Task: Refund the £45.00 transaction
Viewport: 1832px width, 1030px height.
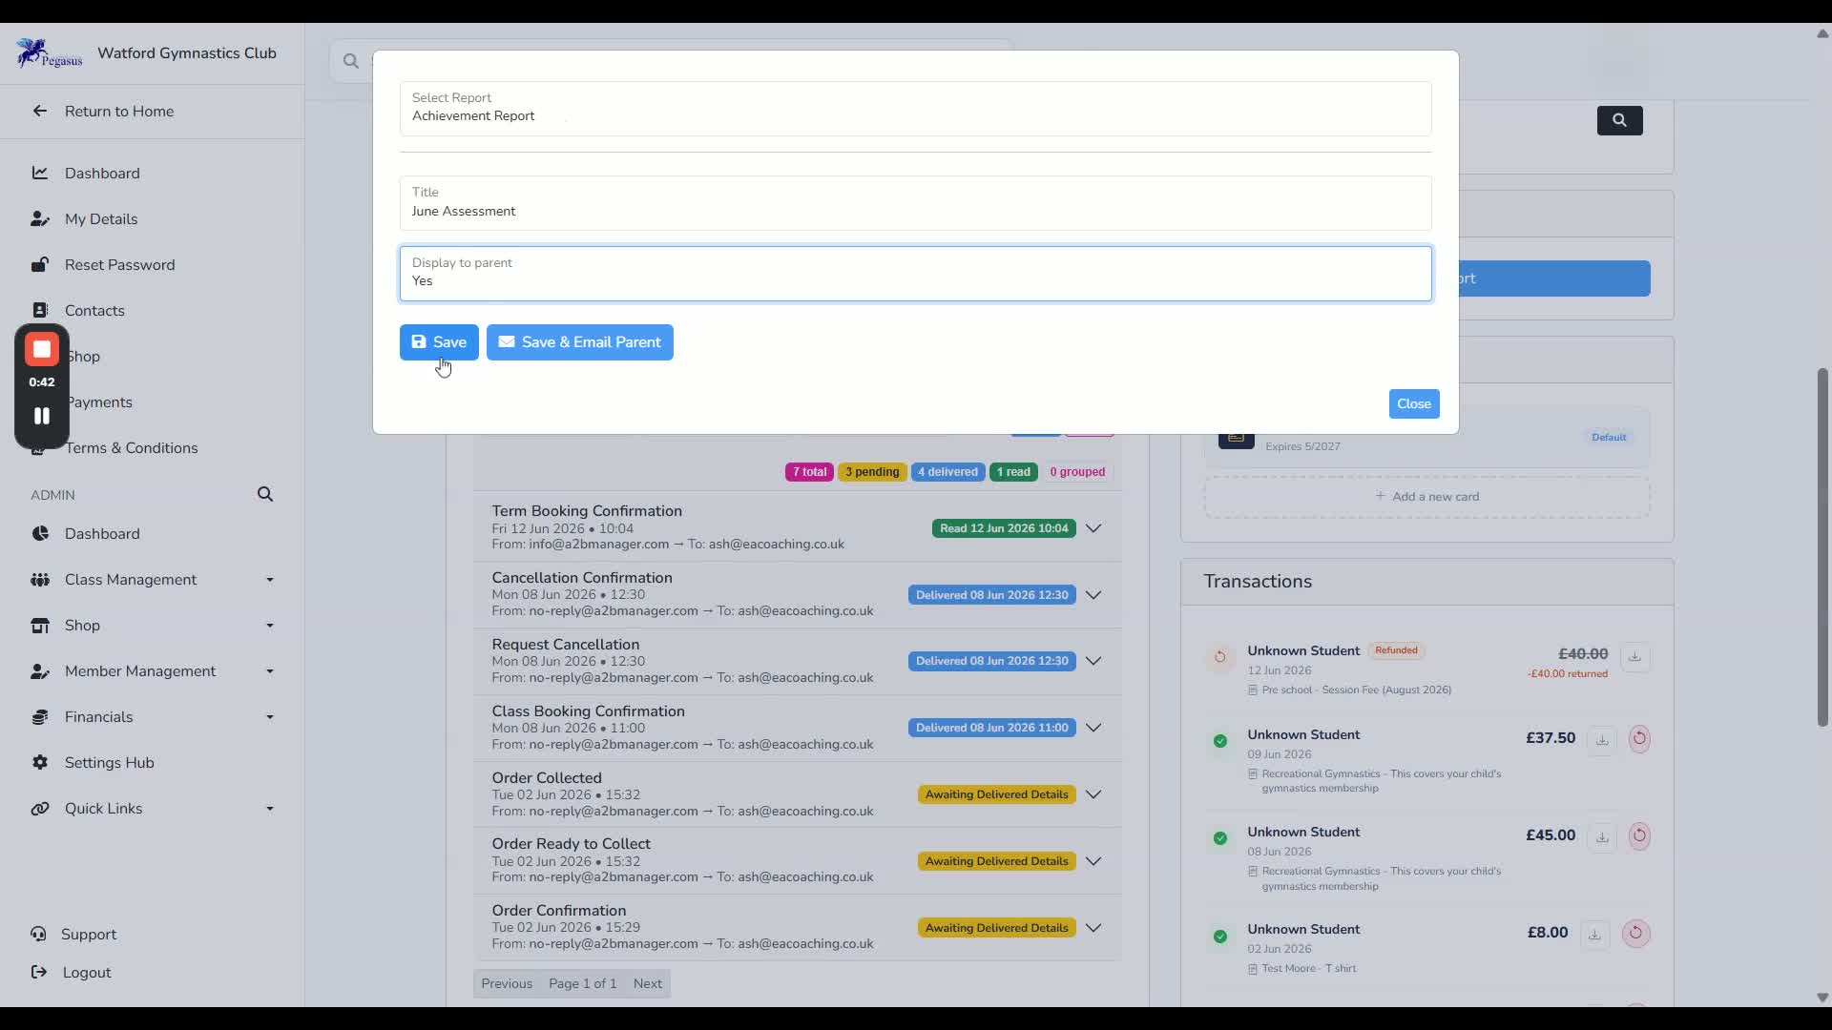Action: coord(1639,836)
